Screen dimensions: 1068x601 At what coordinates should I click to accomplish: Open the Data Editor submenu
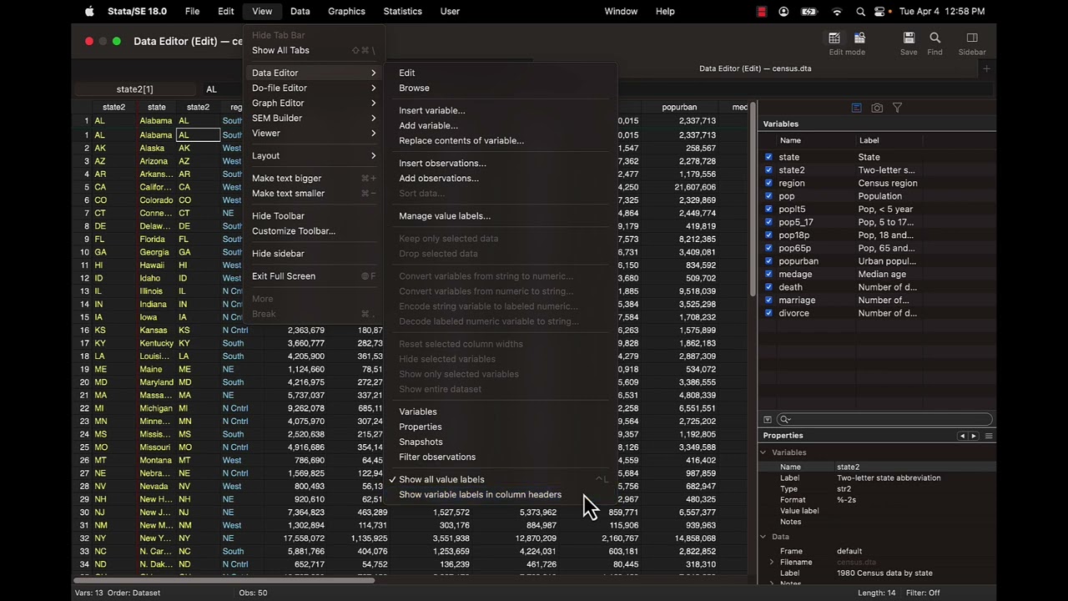point(314,73)
